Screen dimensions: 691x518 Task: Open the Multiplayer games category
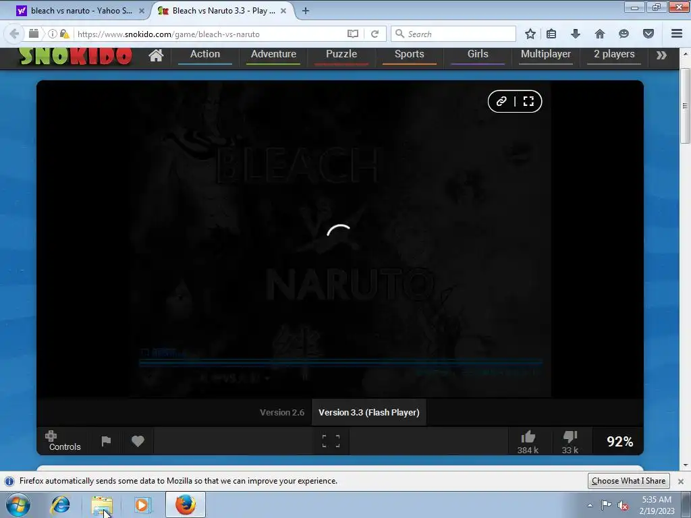coord(545,55)
